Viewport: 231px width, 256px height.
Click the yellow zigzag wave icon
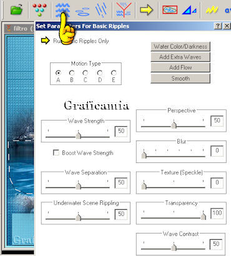(212, 10)
